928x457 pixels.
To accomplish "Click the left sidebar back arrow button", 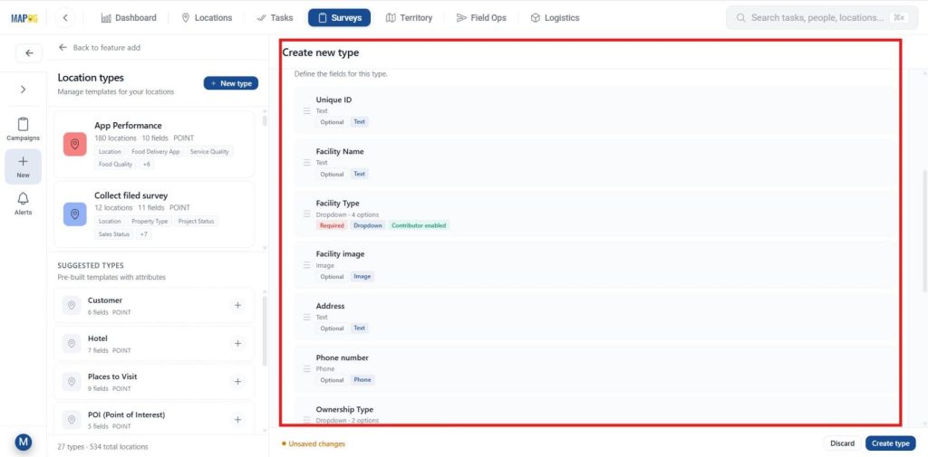I will (29, 52).
